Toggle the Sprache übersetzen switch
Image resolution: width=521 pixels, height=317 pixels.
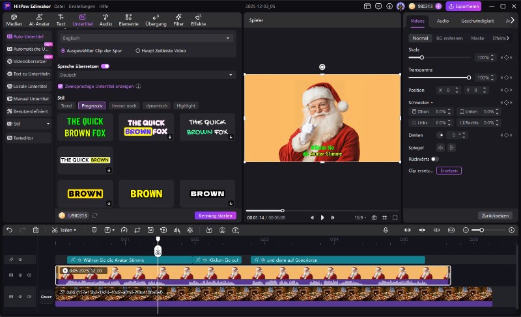click(106, 66)
